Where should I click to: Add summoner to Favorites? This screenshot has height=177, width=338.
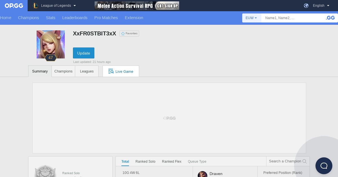click(x=129, y=33)
